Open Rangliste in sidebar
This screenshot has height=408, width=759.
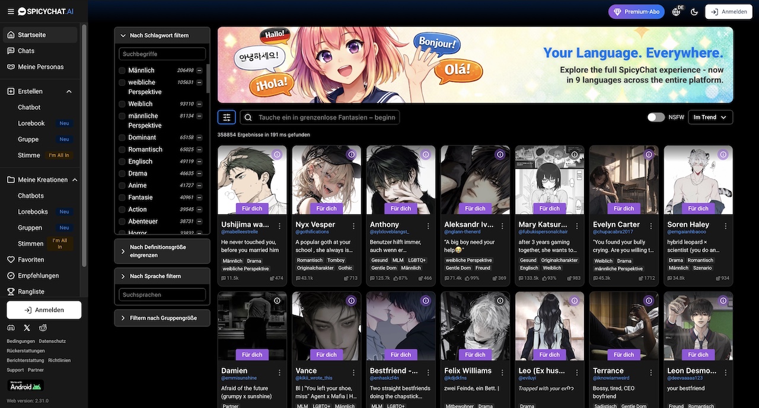coord(40,291)
